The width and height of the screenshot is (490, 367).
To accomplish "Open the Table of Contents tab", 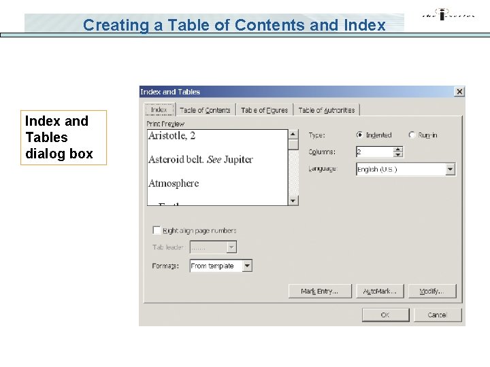I will click(205, 110).
